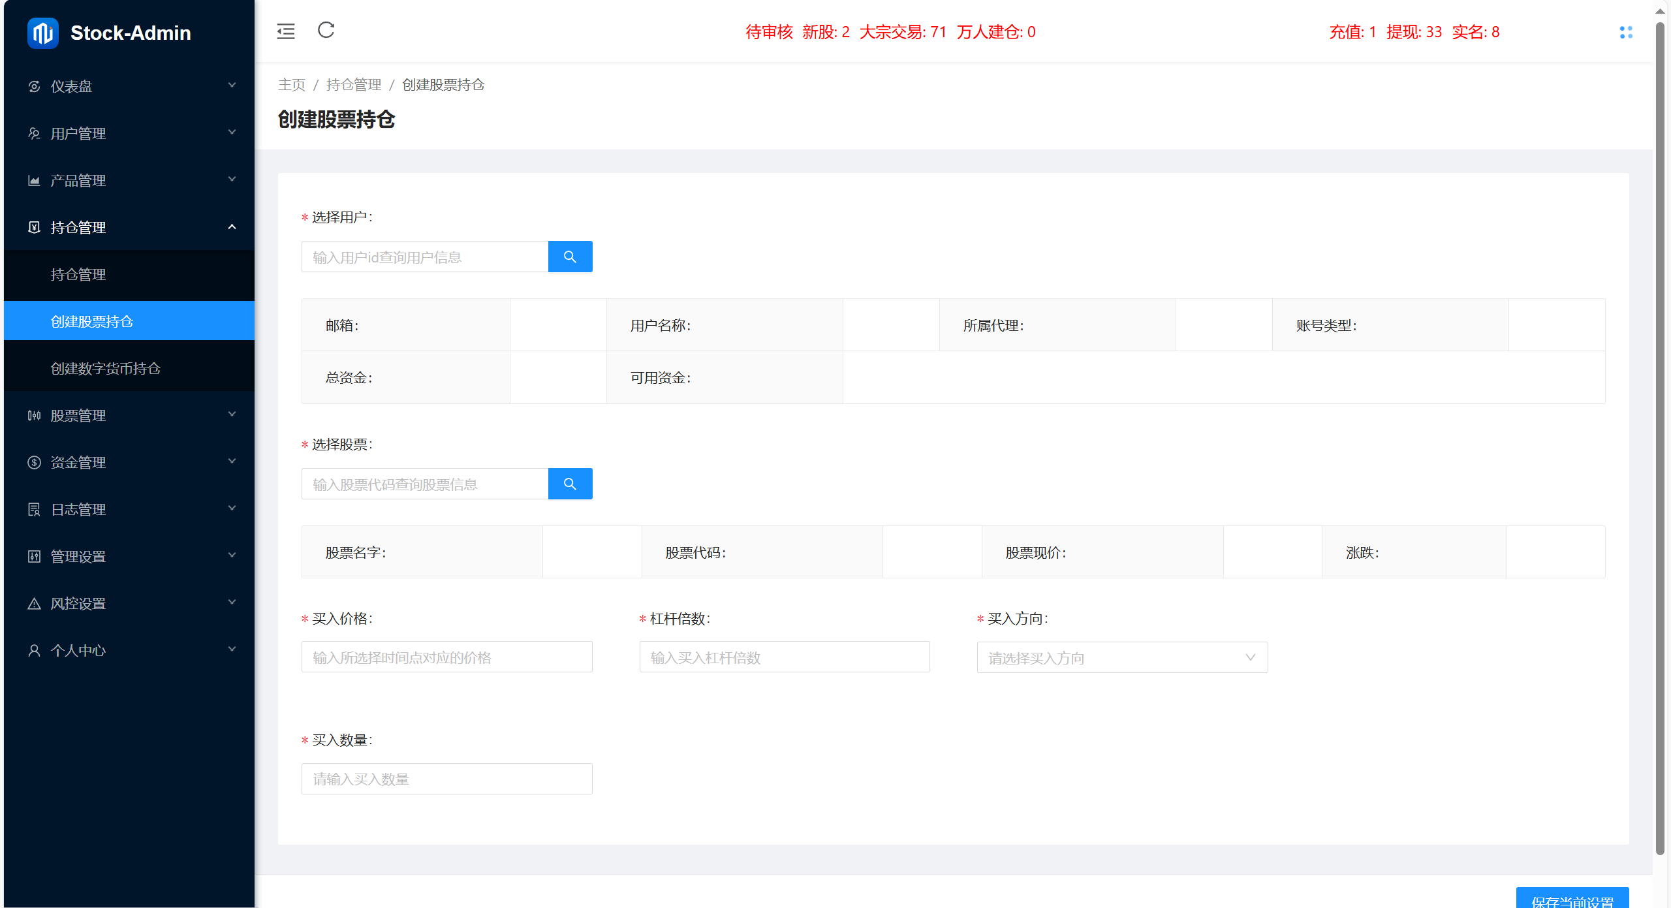
Task: Click the user search magnifier button
Action: click(570, 256)
